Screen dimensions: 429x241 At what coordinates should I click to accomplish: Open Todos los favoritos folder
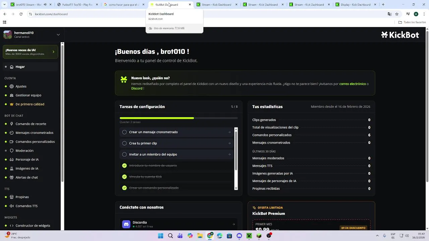[412, 22]
